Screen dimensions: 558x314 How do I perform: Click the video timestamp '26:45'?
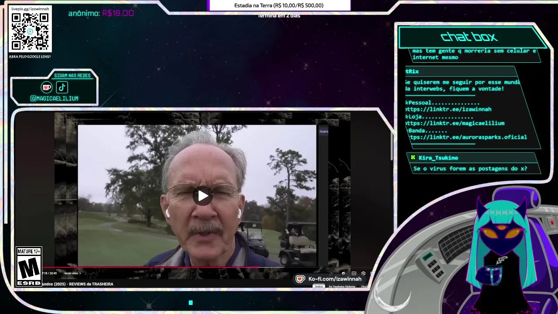pos(53,273)
